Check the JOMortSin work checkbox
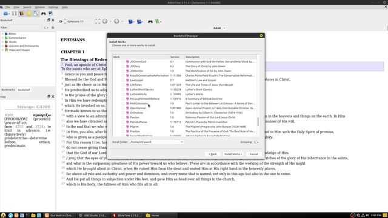 tap(123, 71)
